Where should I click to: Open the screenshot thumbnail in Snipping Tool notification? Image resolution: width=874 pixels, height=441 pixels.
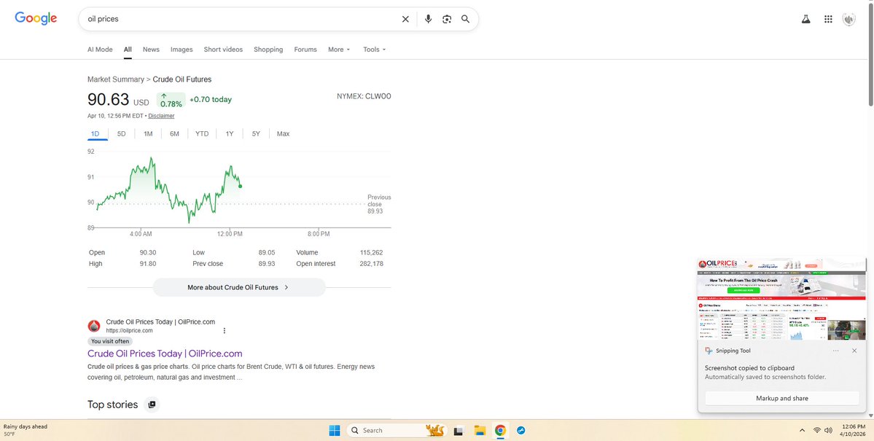782,300
